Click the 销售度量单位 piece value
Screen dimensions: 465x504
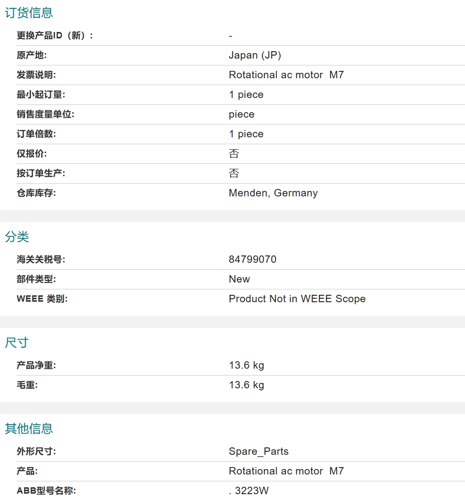242,114
